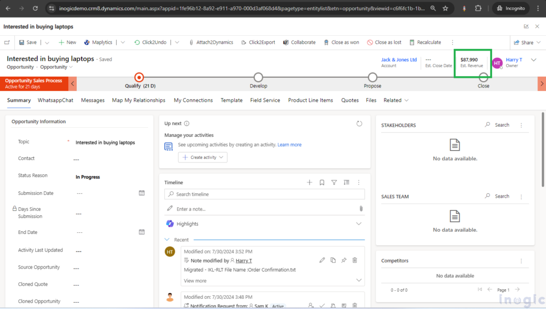Viewport: 546px width, 309px height.
Task: Open the Map My Relationships tab
Action: point(138,100)
